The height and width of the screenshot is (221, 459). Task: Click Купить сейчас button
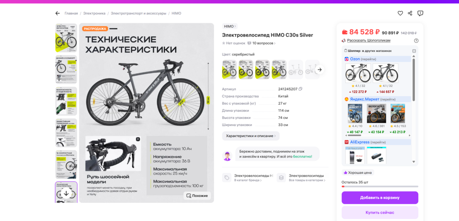tap(380, 213)
